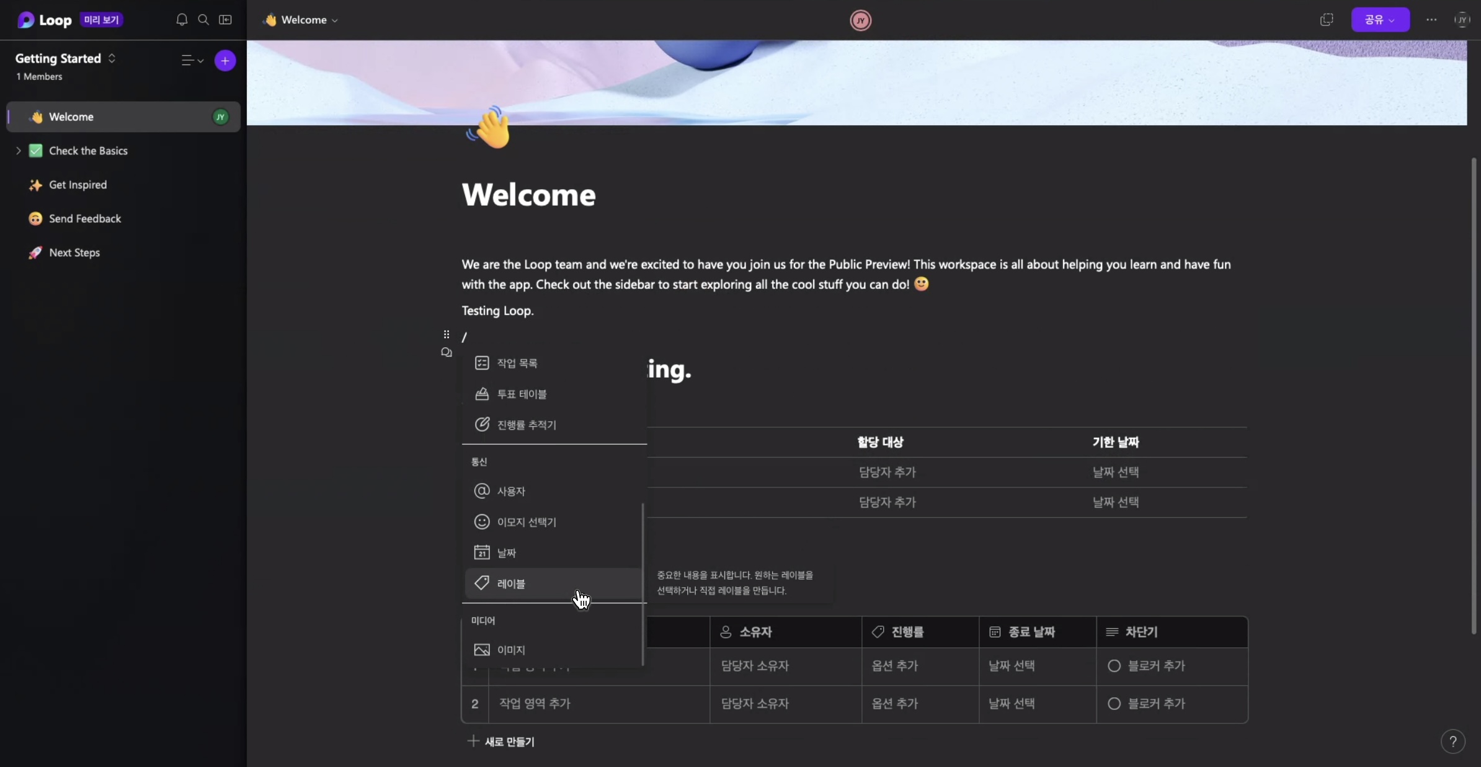The image size is (1481, 767).
Task: Click the slash menu scrollbar
Action: pyautogui.click(x=643, y=583)
